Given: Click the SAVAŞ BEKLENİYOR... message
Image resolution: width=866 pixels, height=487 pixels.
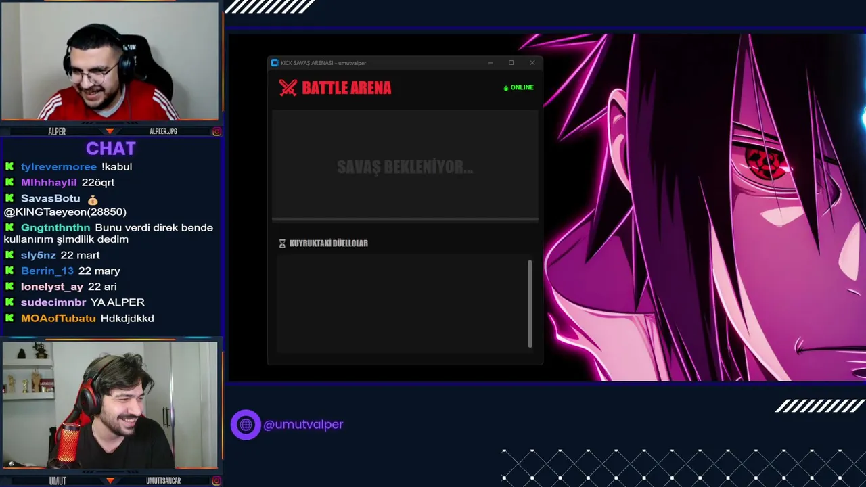Looking at the screenshot, I should (405, 167).
